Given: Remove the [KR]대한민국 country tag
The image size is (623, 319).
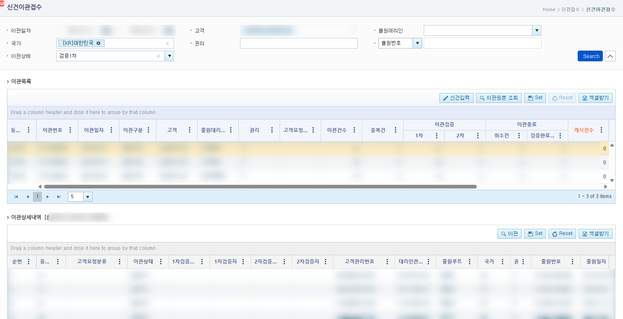Looking at the screenshot, I should [x=98, y=43].
